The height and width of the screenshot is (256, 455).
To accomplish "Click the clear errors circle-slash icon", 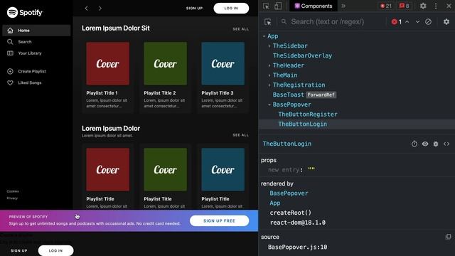I will [428, 22].
